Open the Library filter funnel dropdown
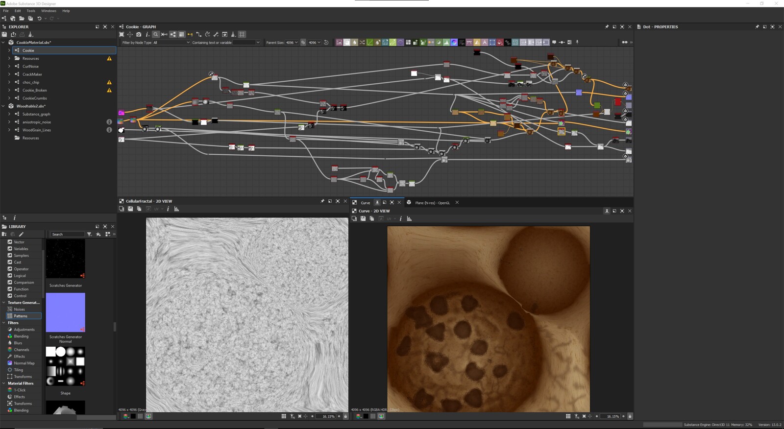 (89, 234)
